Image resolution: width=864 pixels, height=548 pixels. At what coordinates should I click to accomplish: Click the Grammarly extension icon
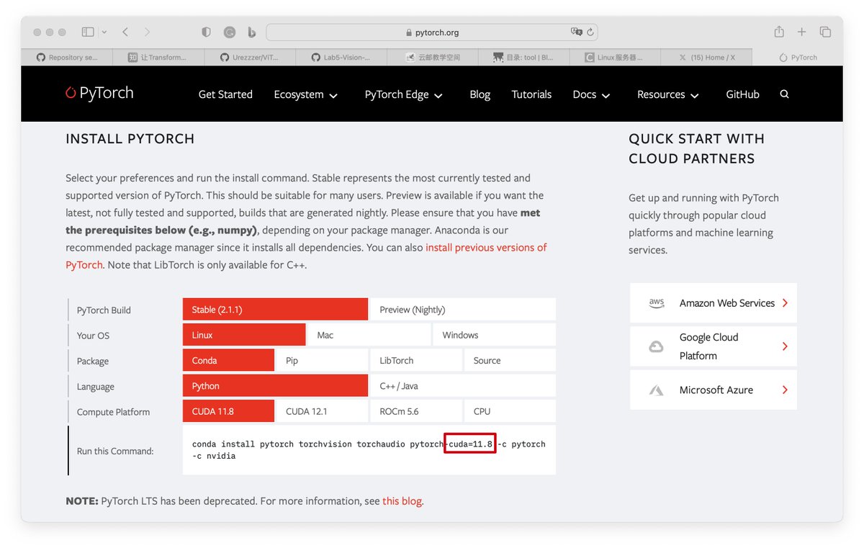click(230, 32)
